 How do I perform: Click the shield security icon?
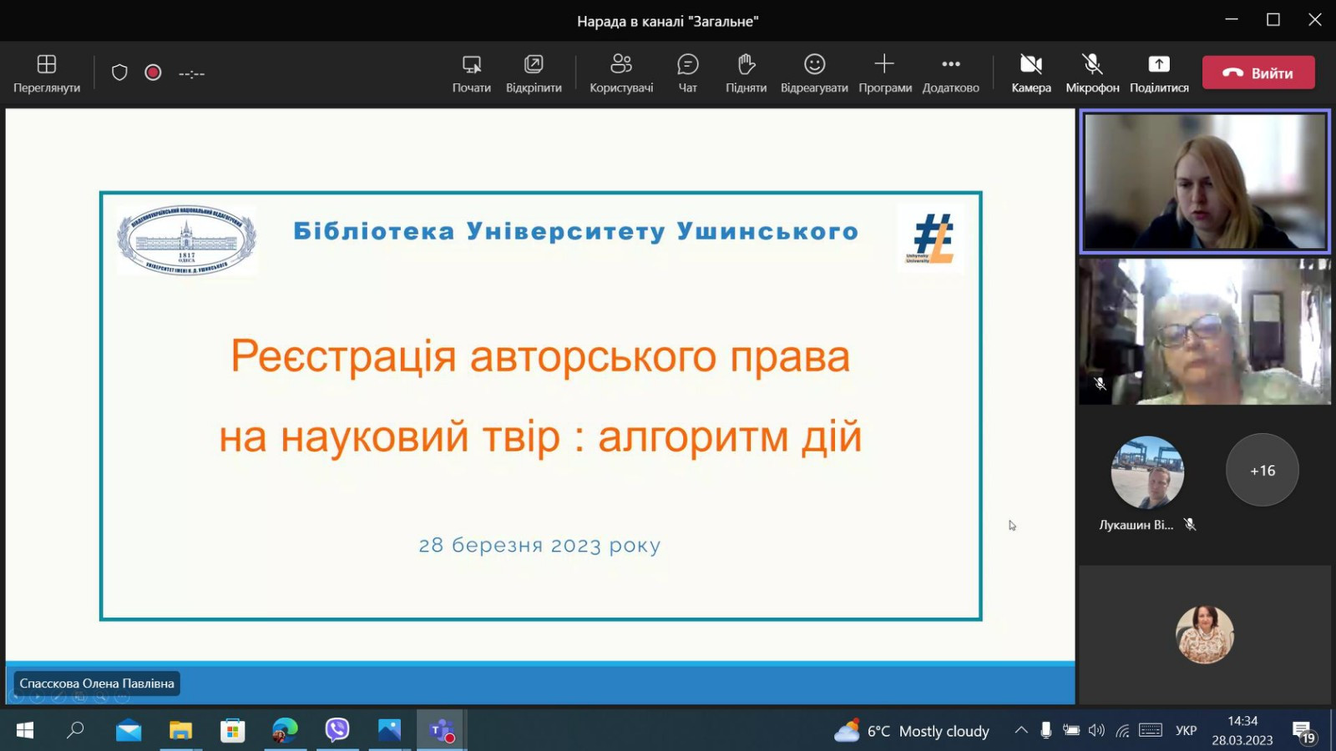(119, 73)
